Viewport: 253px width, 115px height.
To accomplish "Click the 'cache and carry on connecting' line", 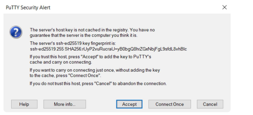I will pyautogui.click(x=61, y=62).
